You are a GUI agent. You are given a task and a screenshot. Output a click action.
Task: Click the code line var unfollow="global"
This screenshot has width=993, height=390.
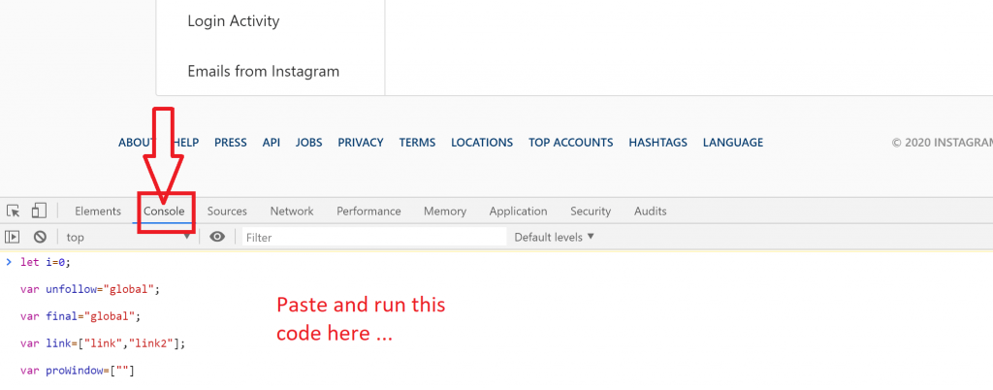[x=90, y=289]
